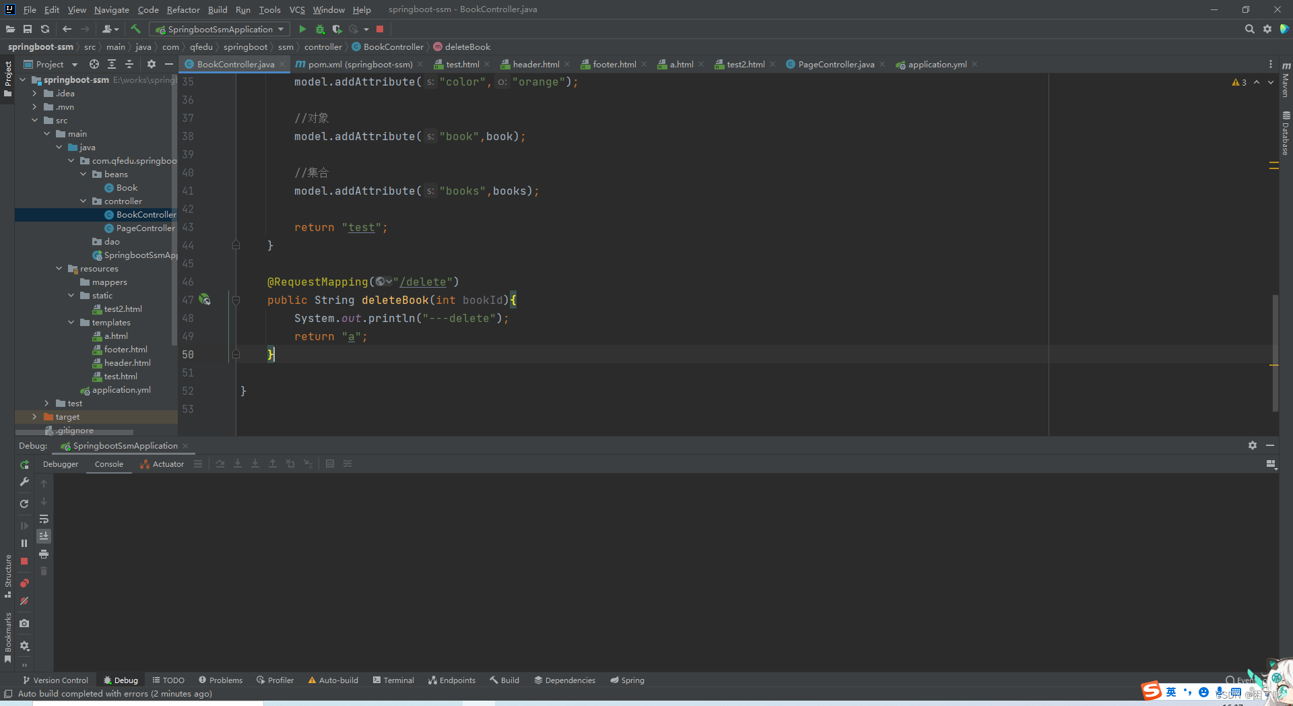This screenshot has width=1293, height=706.
Task: Open the Endpoints tool window
Action: (451, 680)
